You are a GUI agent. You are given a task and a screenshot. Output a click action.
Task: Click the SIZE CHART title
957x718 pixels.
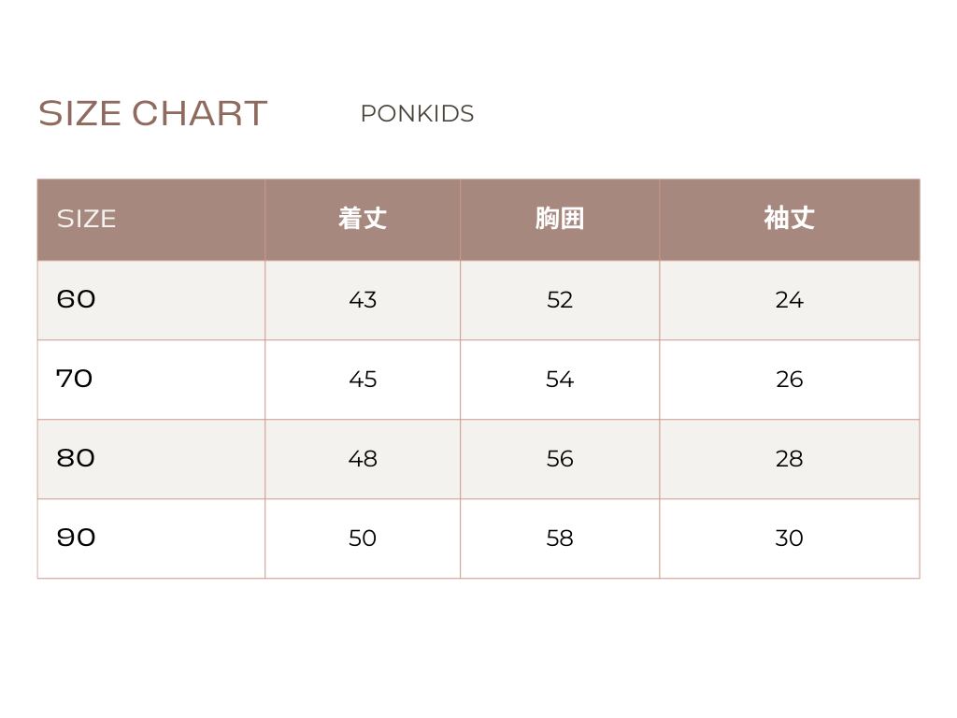152,113
